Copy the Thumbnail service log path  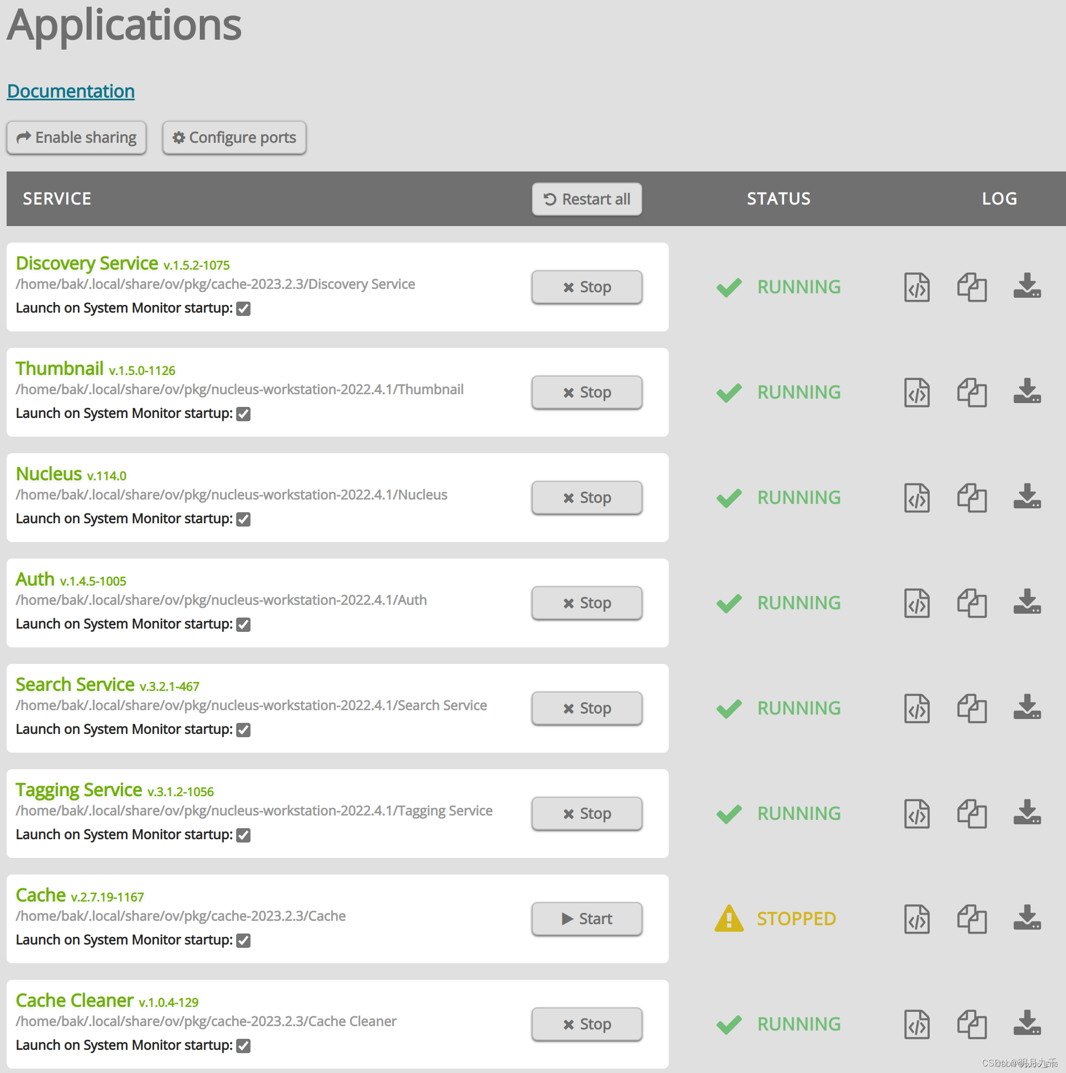click(x=972, y=393)
